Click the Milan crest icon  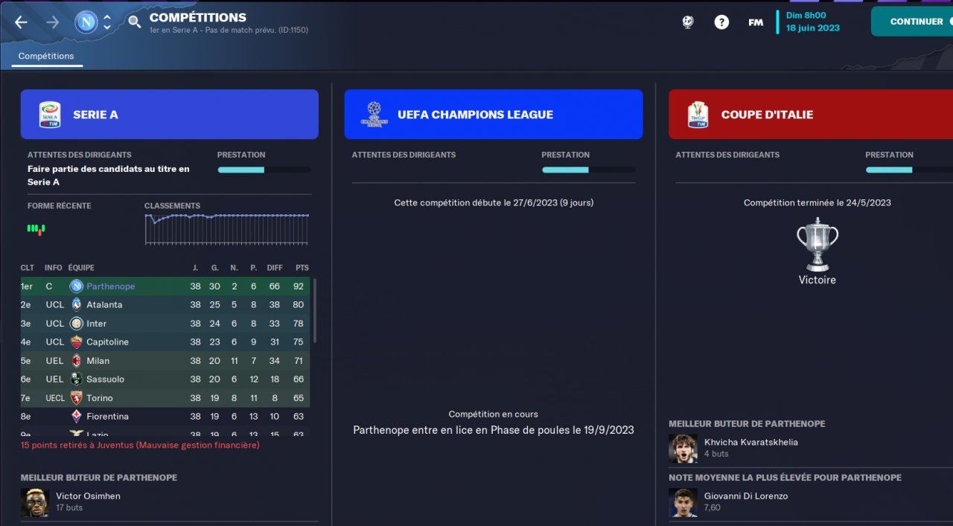click(76, 361)
